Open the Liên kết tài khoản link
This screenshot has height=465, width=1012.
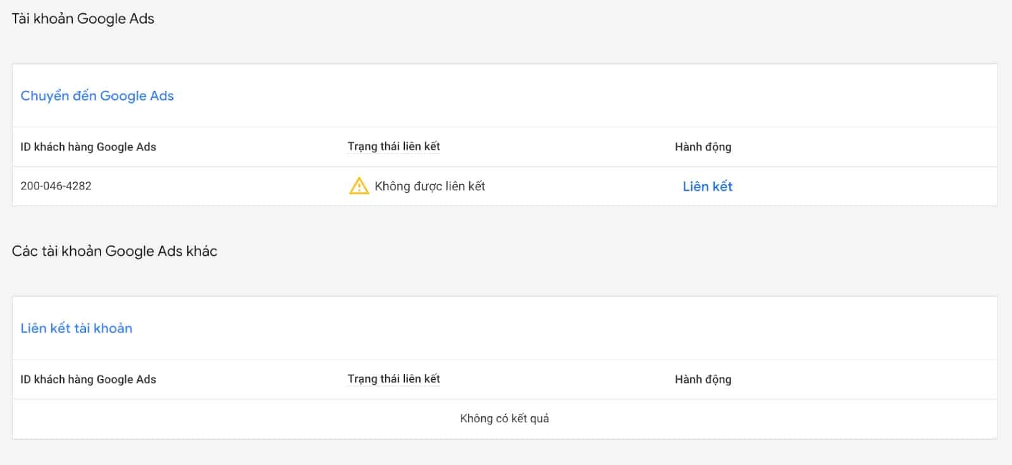(76, 329)
